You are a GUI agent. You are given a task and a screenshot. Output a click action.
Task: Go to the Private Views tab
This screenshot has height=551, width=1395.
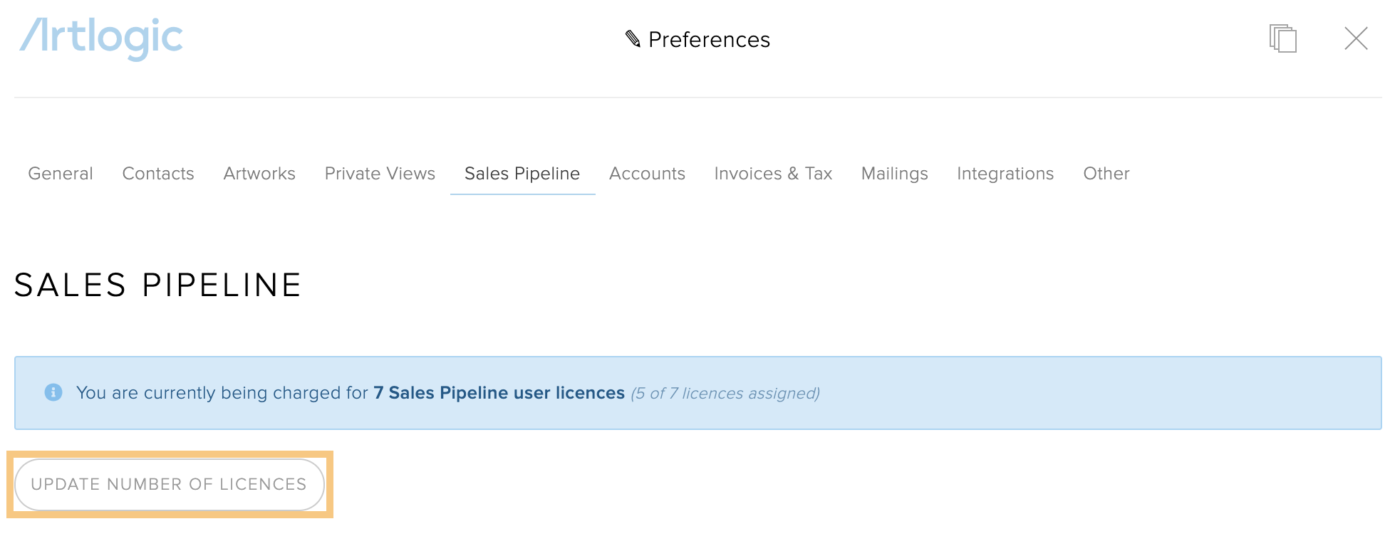tap(380, 174)
